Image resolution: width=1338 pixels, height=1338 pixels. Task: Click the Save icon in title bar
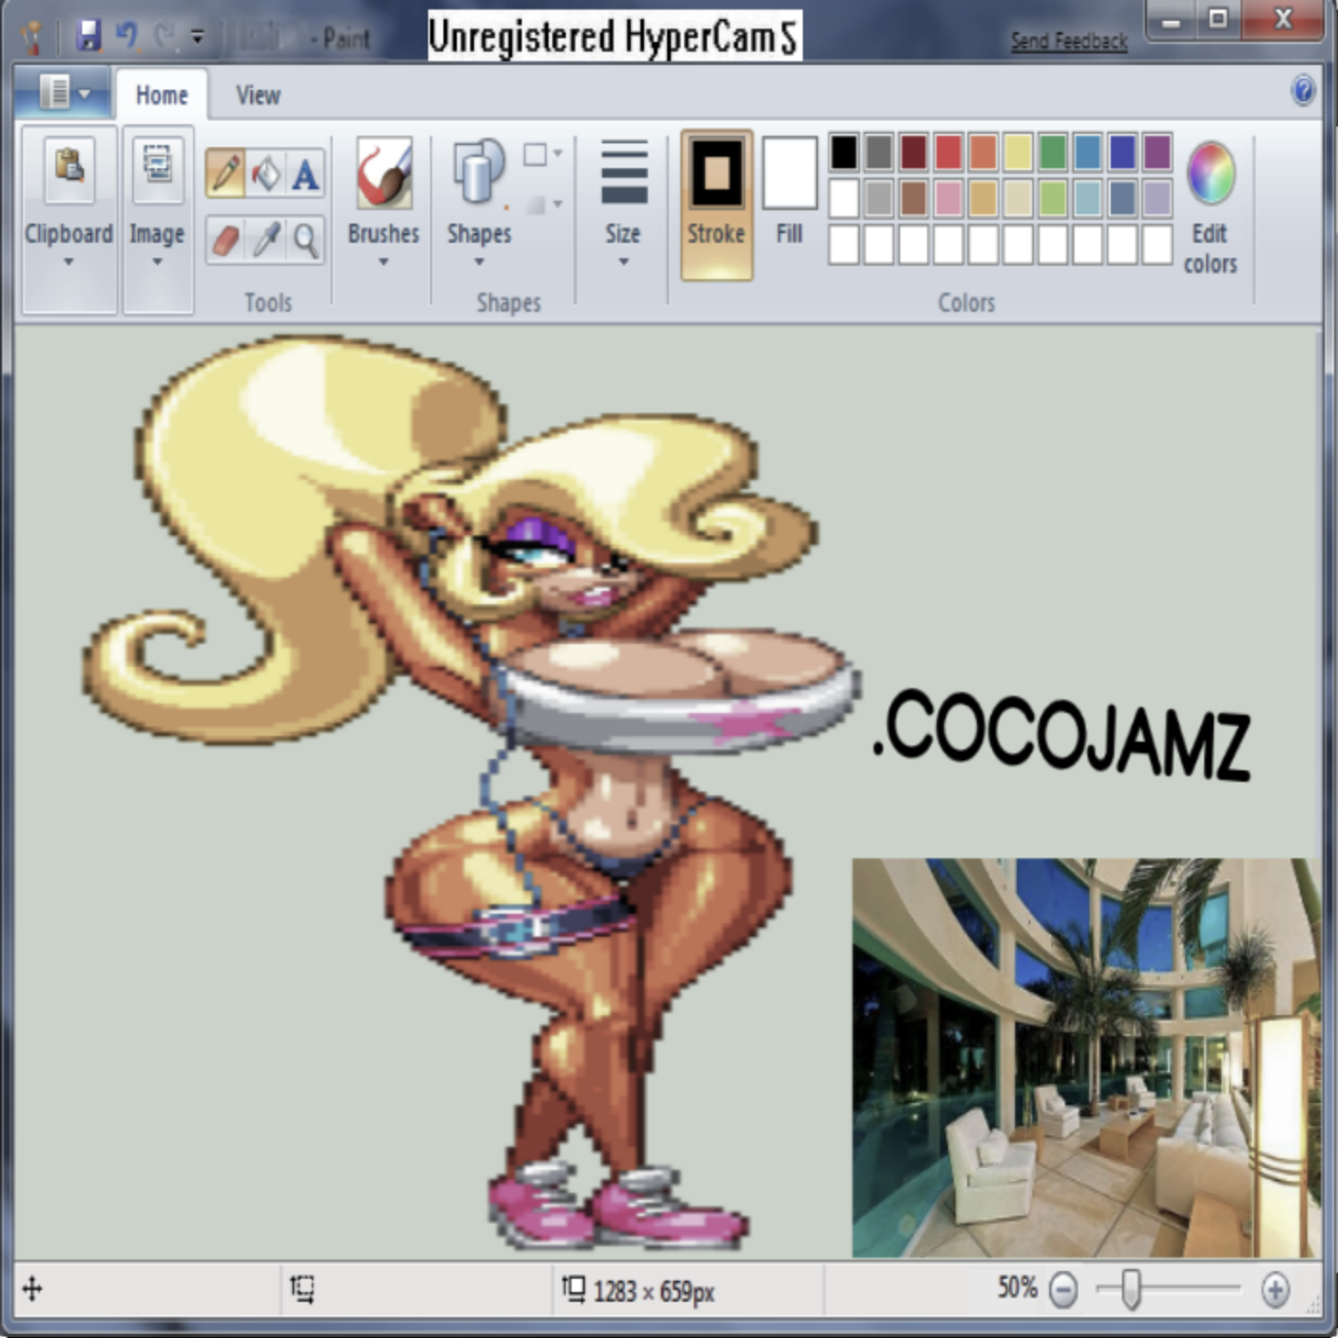click(89, 36)
